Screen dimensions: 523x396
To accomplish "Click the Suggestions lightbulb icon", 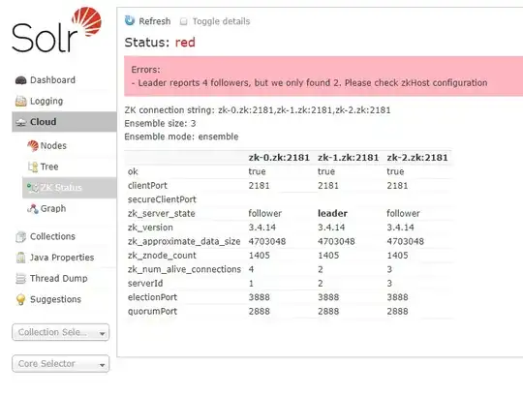I will (20, 299).
